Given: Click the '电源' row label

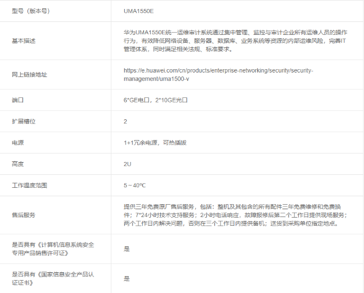Looking at the screenshot, I should pos(17,143).
